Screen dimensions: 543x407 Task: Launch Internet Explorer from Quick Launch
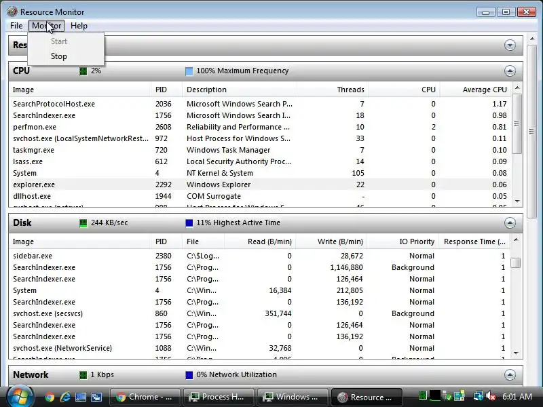(65, 397)
